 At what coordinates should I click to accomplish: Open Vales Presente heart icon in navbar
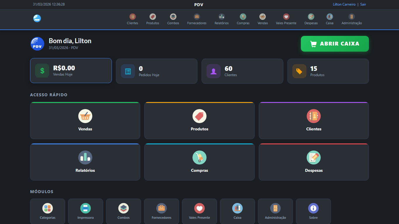click(286, 17)
